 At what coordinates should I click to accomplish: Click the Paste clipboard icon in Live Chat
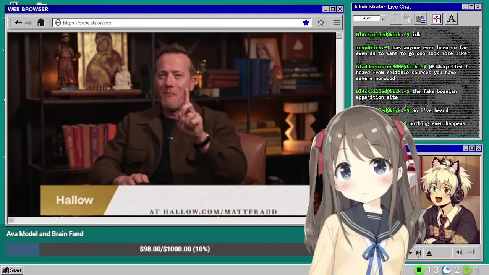(421, 19)
